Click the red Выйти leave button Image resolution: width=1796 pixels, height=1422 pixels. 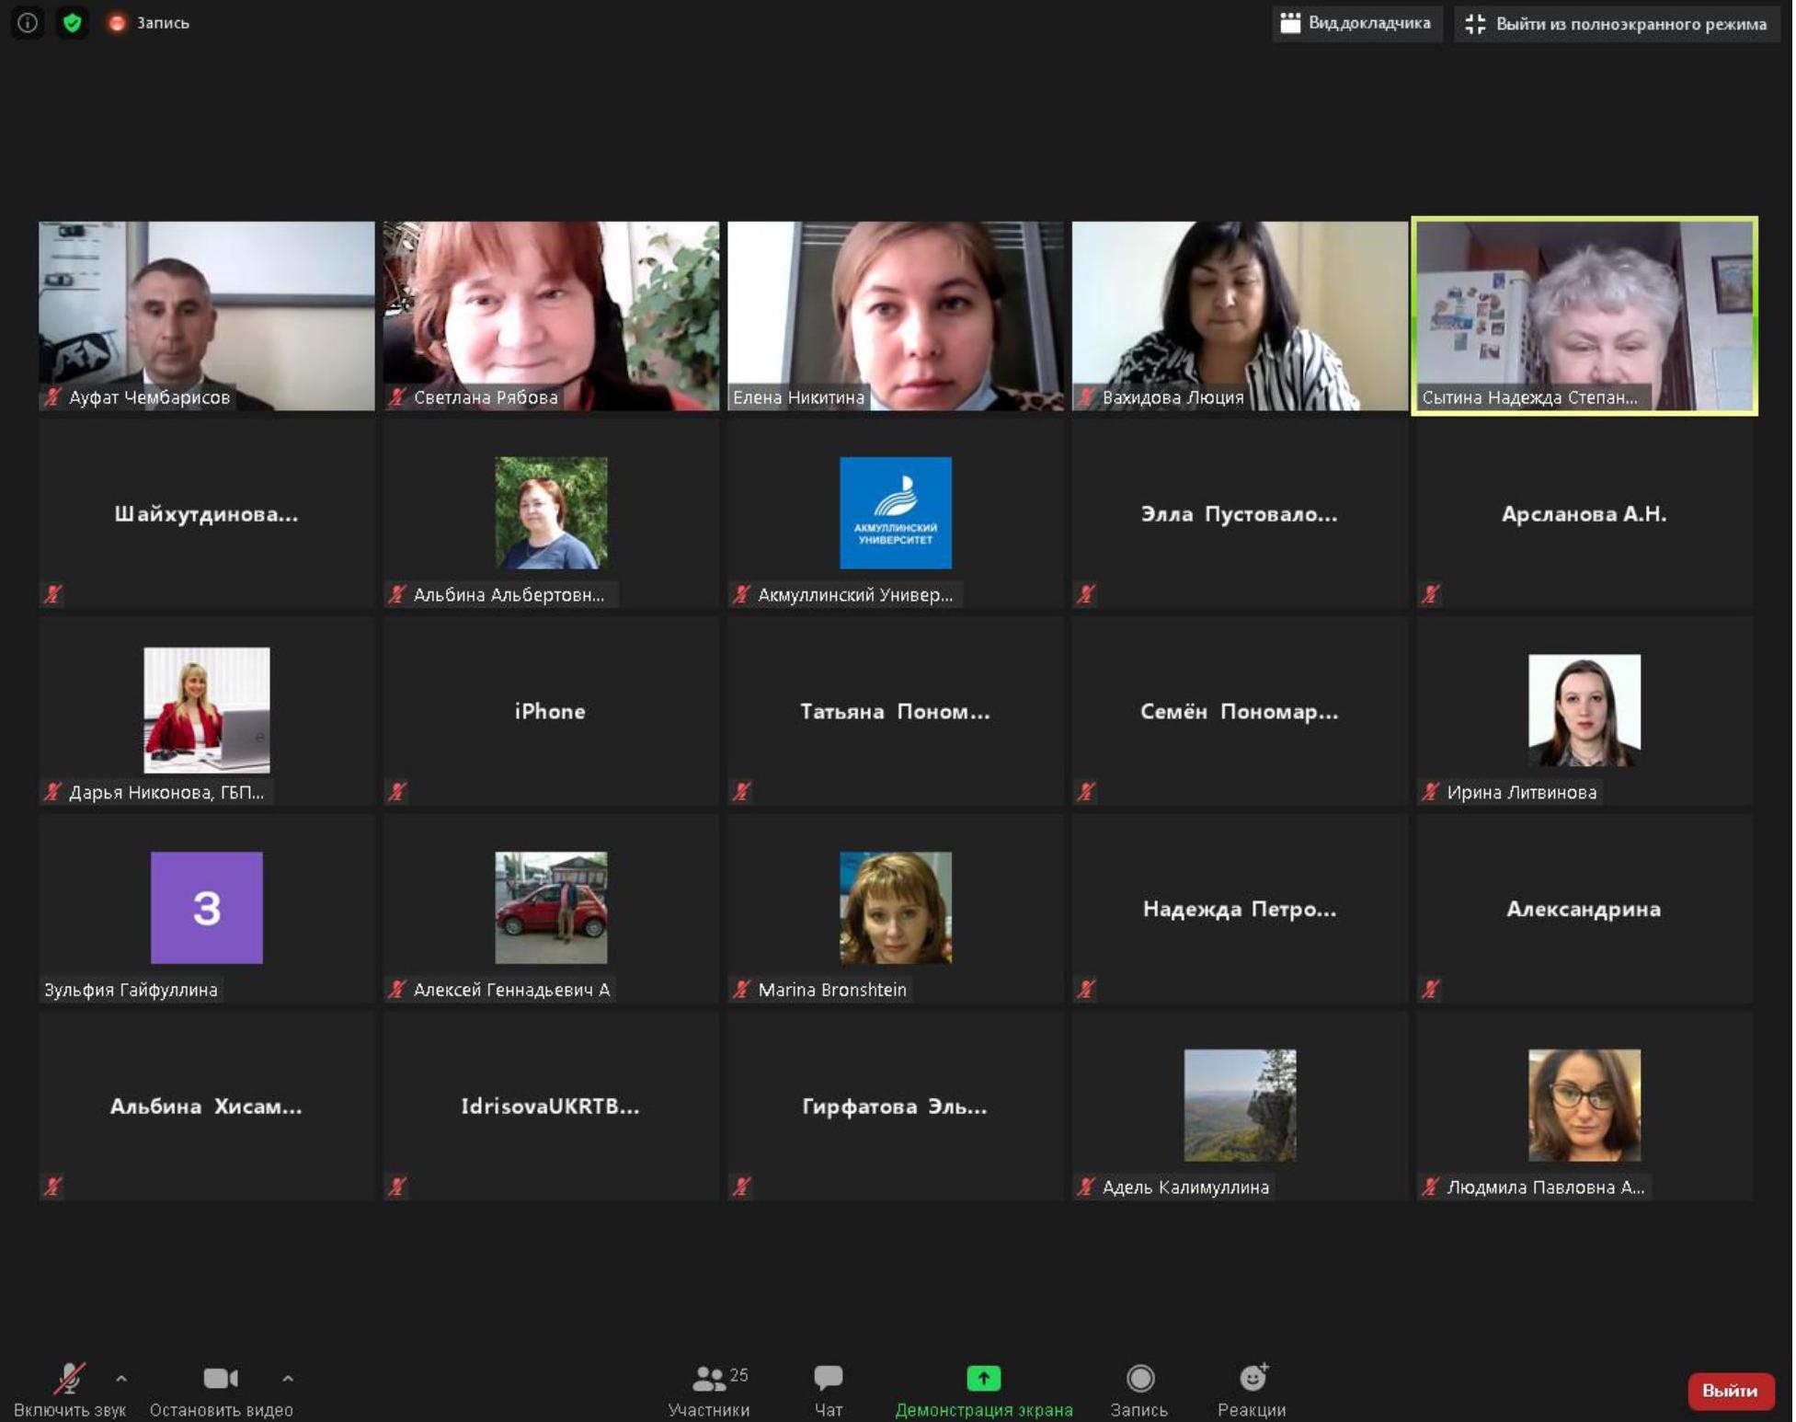[x=1731, y=1390]
